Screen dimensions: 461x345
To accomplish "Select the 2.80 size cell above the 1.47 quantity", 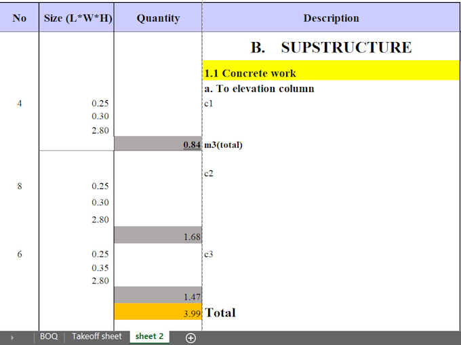I will (77, 281).
